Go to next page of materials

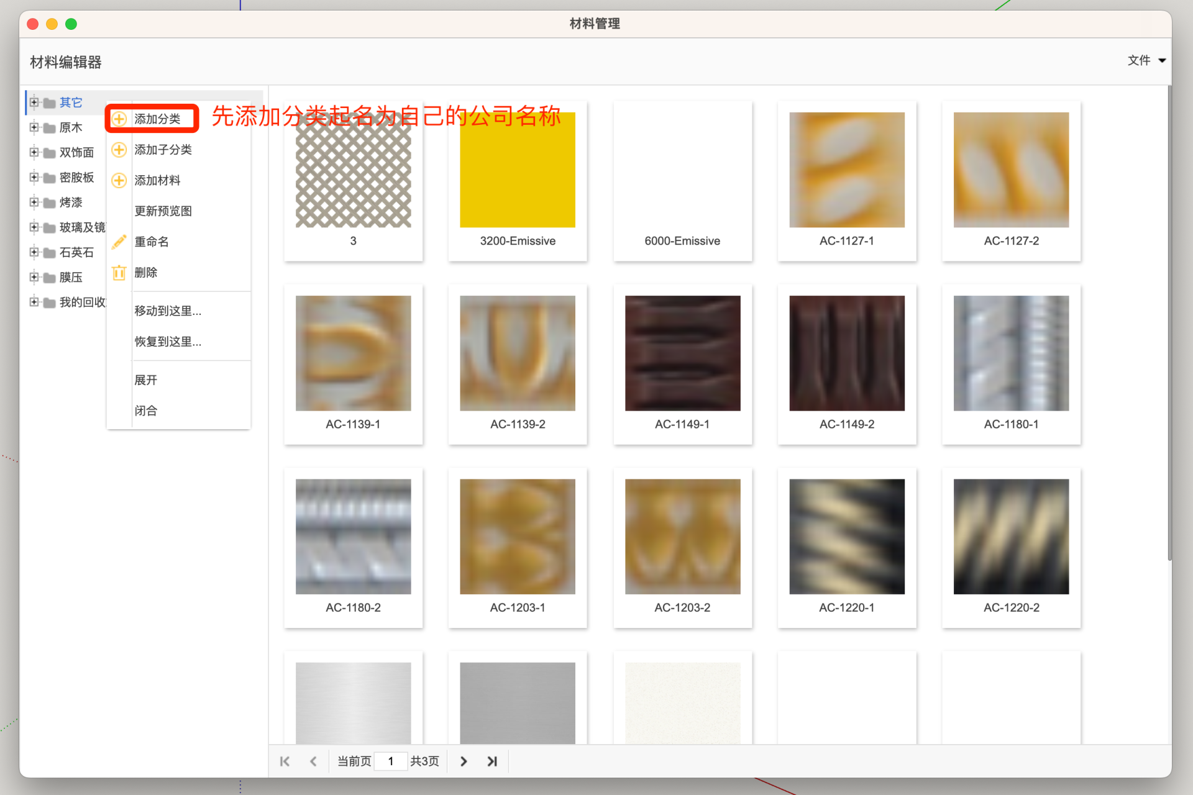tap(464, 761)
